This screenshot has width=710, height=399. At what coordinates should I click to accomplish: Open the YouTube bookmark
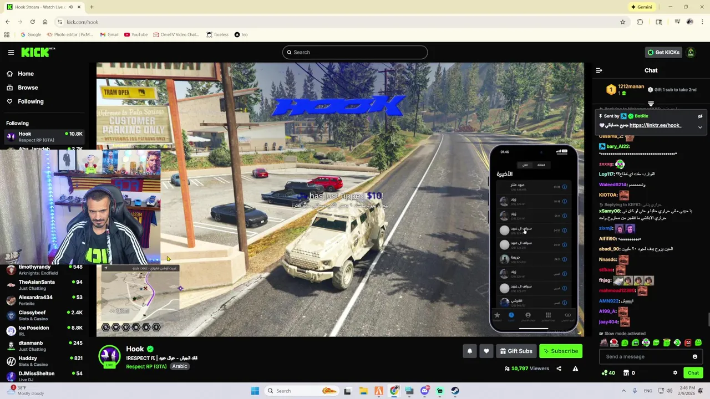click(x=136, y=34)
